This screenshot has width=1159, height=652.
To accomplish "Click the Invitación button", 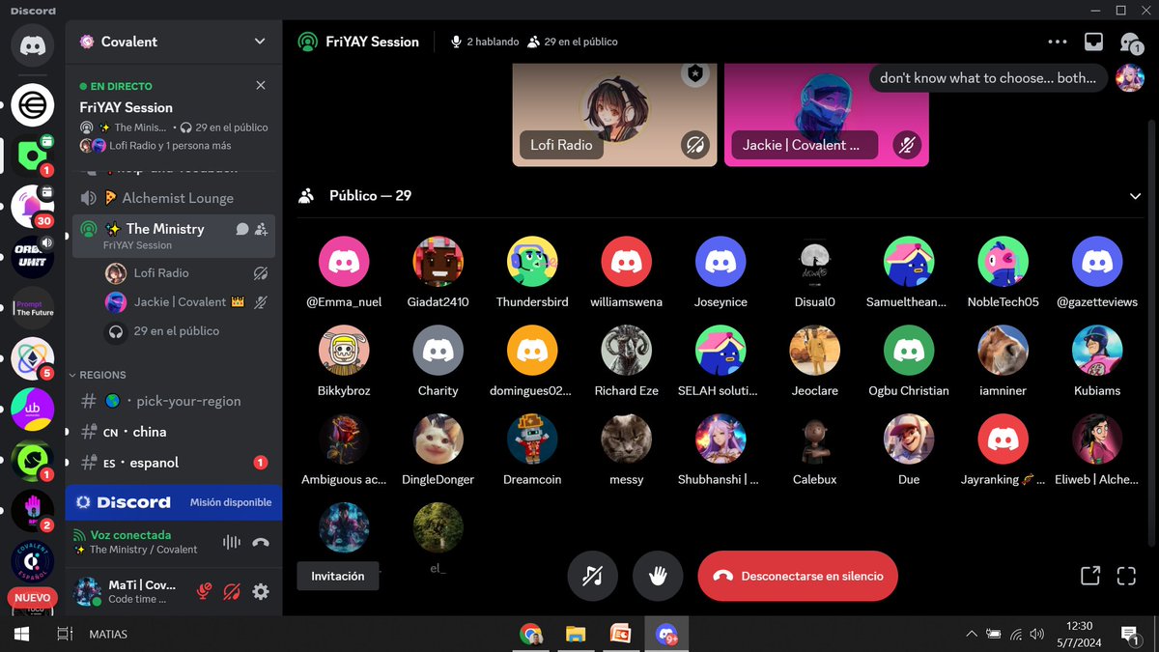I will (338, 576).
